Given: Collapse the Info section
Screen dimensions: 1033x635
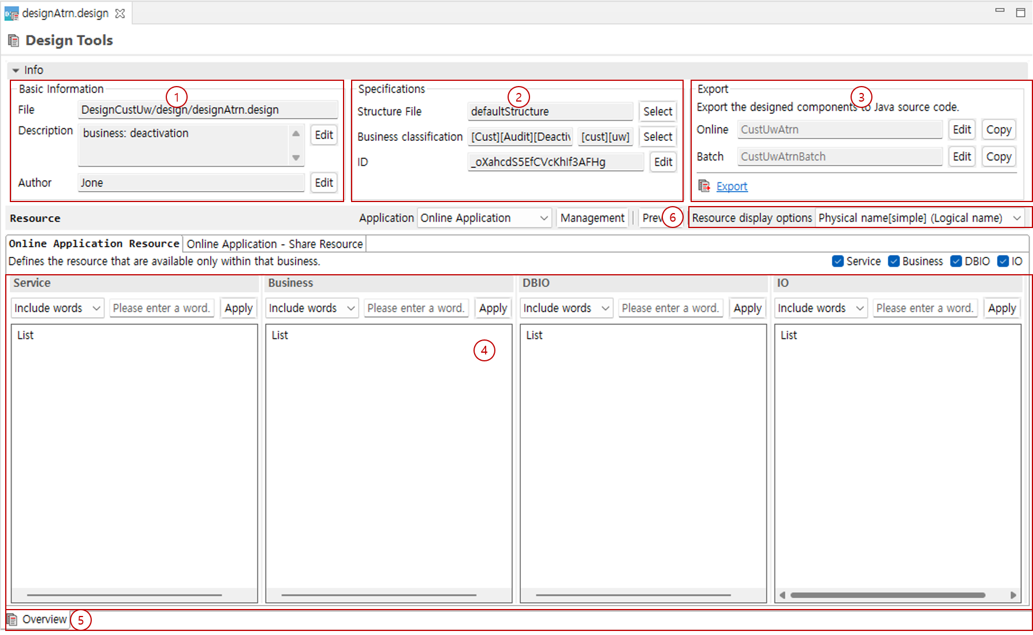Looking at the screenshot, I should click(17, 70).
